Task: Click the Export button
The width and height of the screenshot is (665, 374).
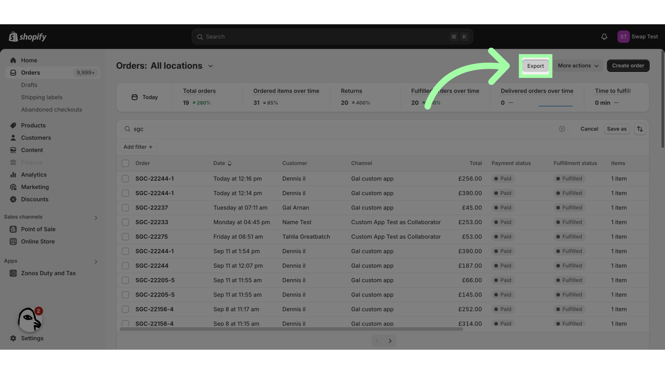Action: 535,65
